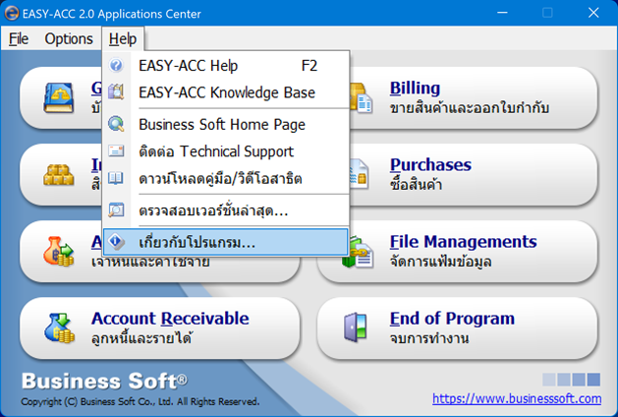Click the File Managements icon

point(356,251)
